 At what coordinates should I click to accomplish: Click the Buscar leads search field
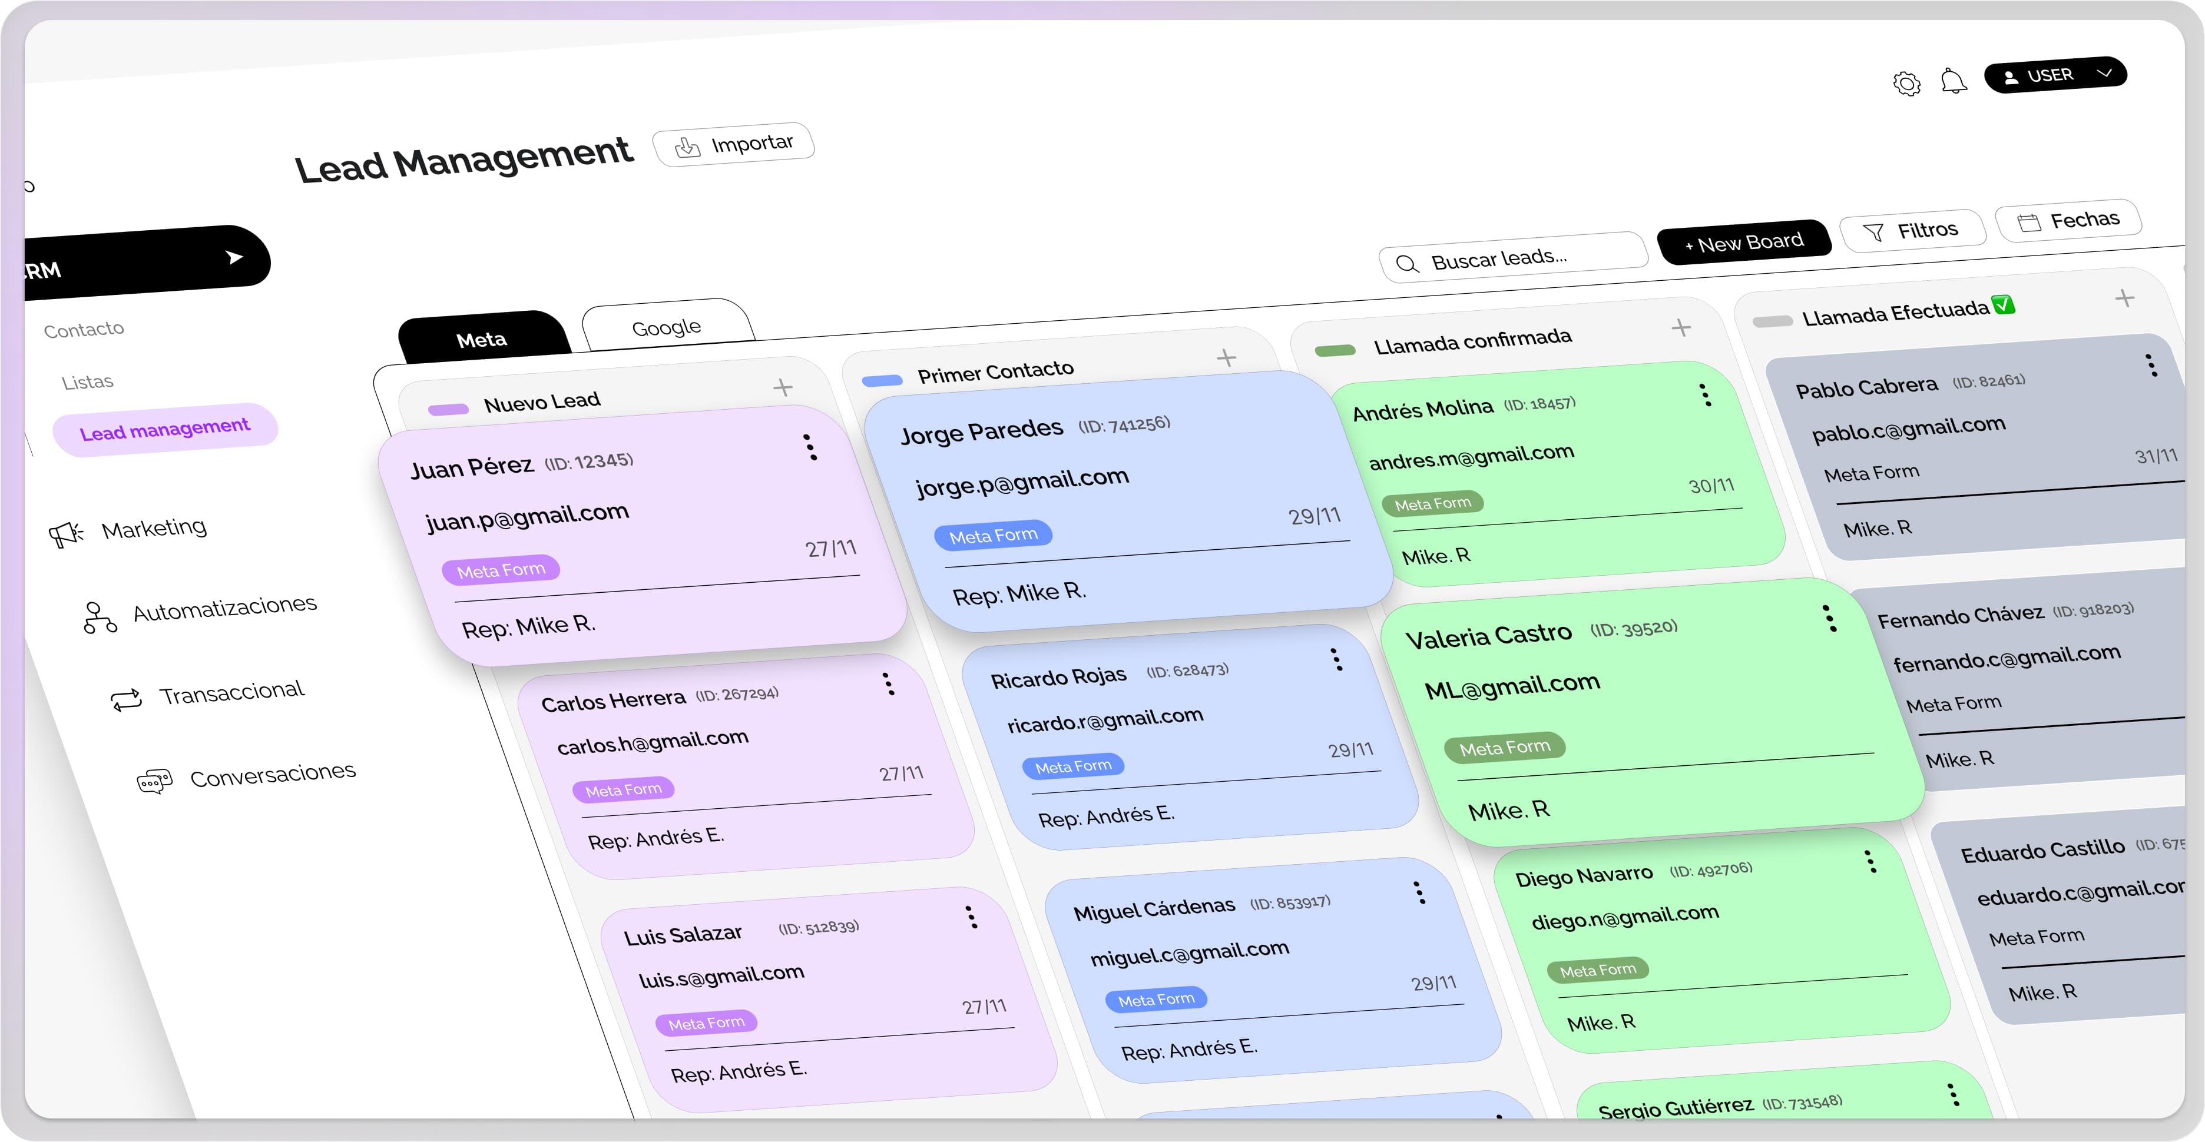click(x=1512, y=257)
